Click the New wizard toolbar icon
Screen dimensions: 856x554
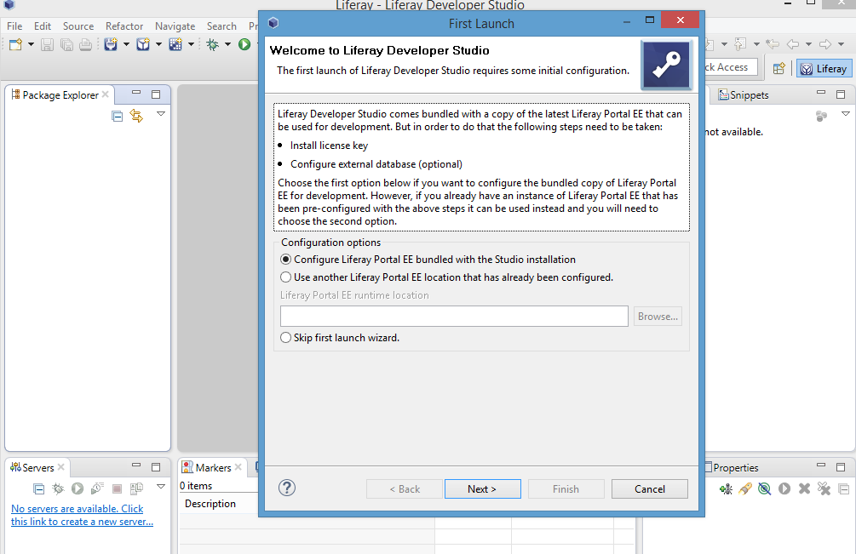coord(15,45)
